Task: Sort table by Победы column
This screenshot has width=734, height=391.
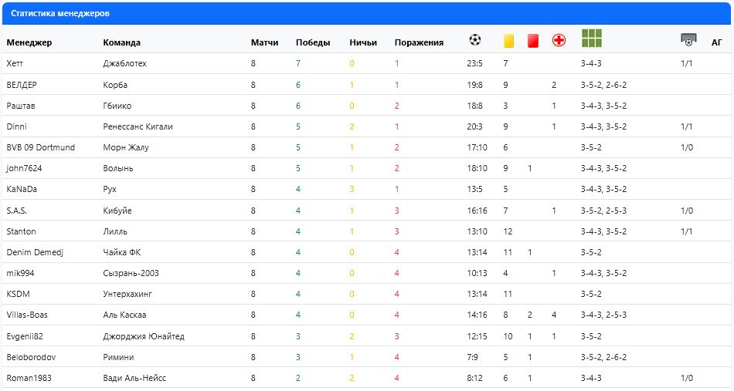Action: 312,42
